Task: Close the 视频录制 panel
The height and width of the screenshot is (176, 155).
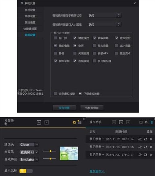Action: (x=84, y=119)
